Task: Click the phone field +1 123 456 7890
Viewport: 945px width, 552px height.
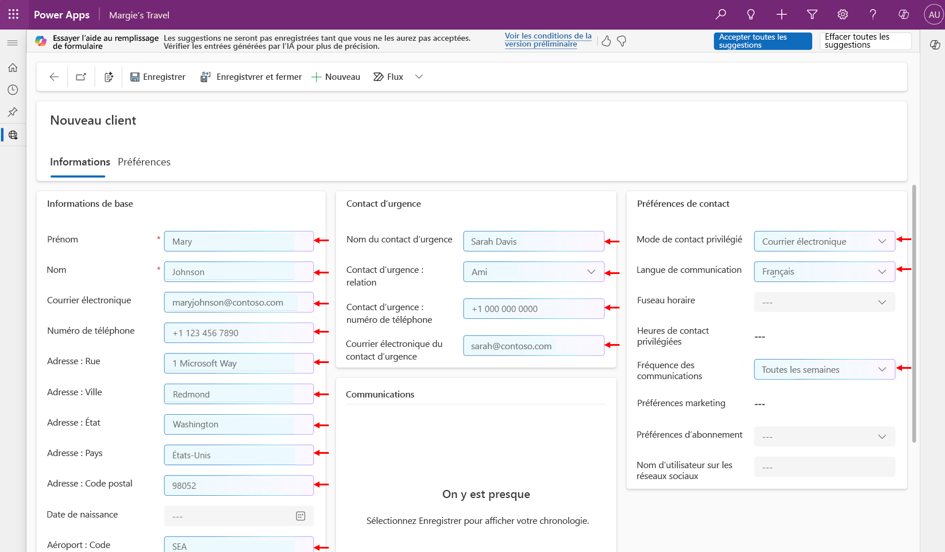Action: click(239, 333)
